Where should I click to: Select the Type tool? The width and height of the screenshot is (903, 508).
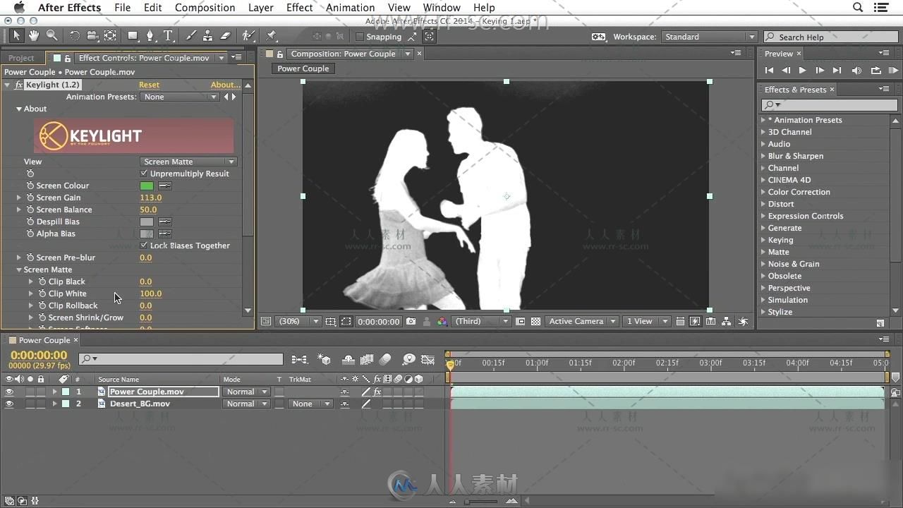(168, 35)
